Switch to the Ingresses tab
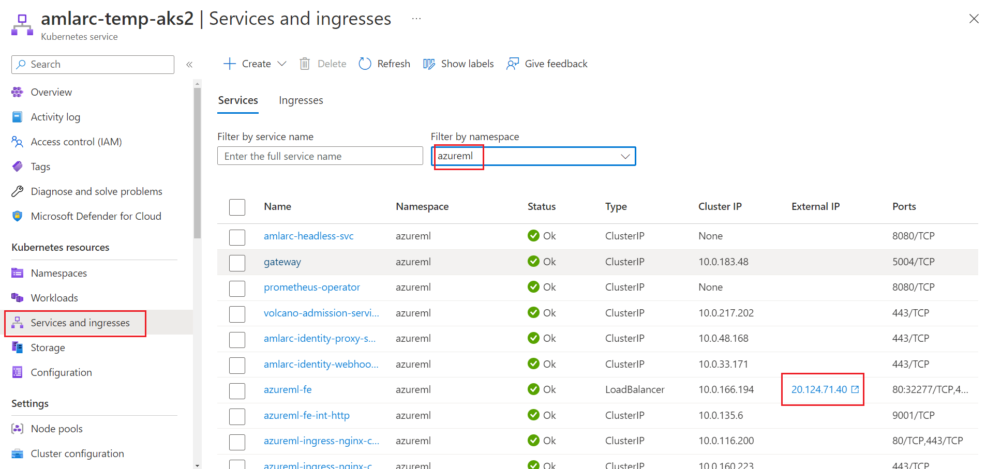 [301, 100]
